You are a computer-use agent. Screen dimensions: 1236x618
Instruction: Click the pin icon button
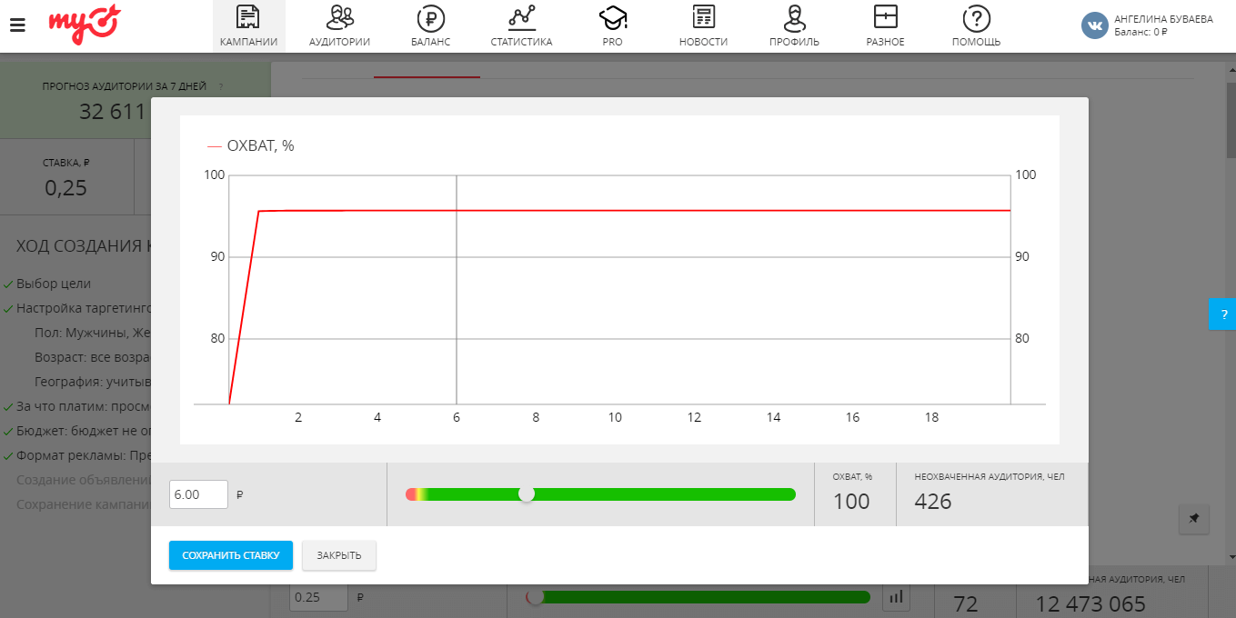(x=1193, y=519)
